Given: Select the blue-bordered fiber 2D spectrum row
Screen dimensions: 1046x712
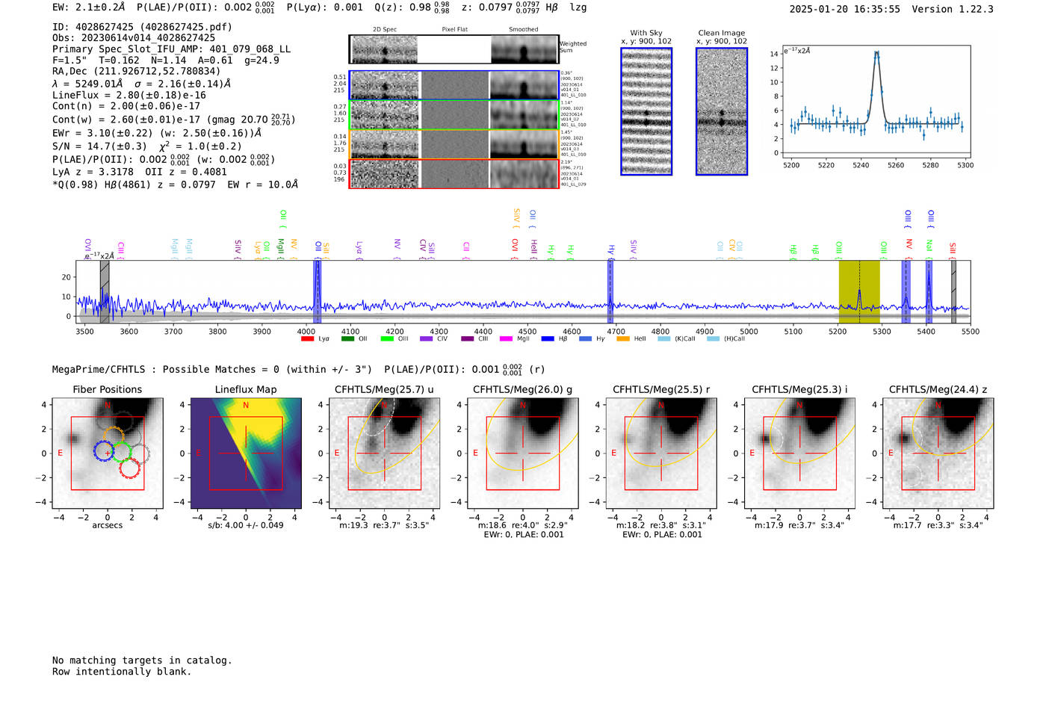Looking at the screenshot, I should click(454, 85).
